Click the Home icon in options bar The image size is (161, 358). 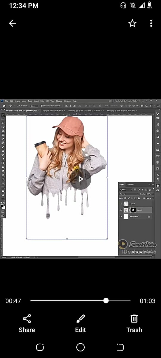coord(4,106)
